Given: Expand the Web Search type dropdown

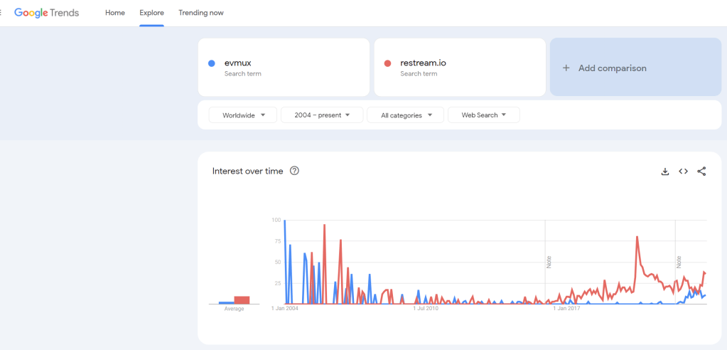Looking at the screenshot, I should 483,115.
